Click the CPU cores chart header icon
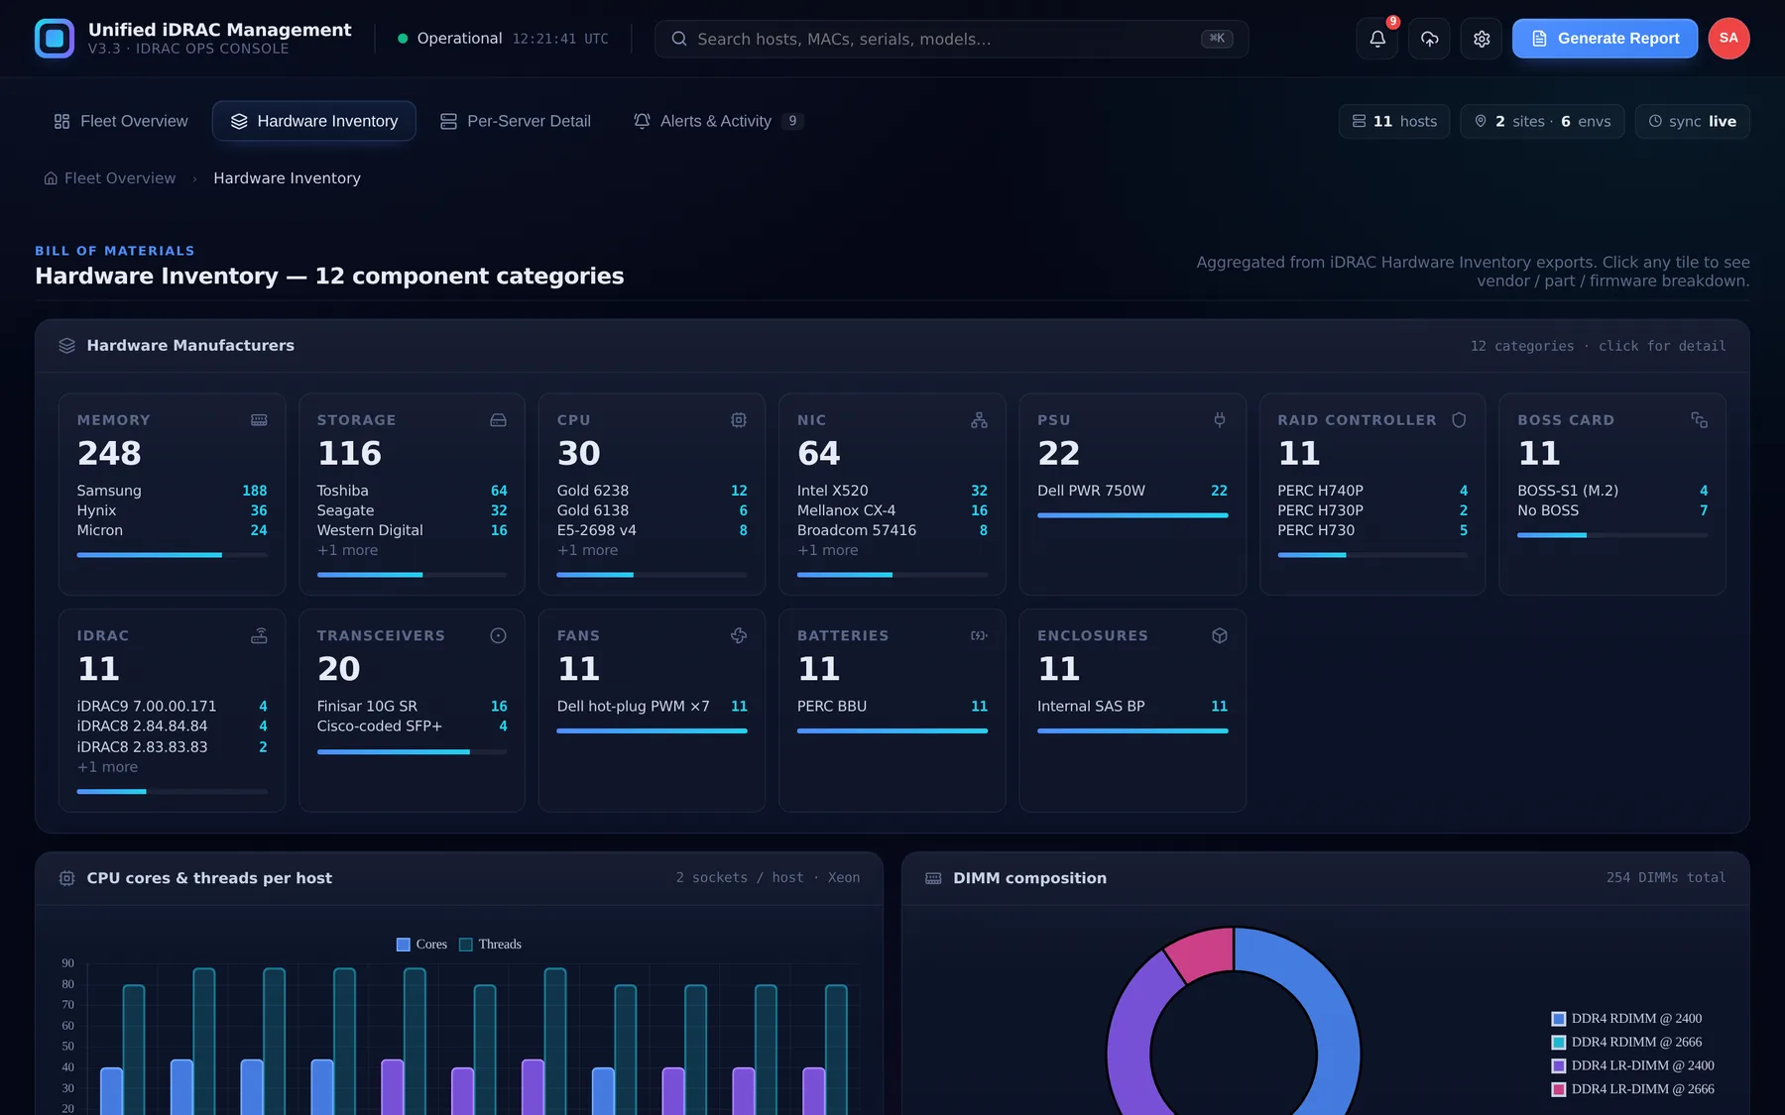 click(x=66, y=878)
